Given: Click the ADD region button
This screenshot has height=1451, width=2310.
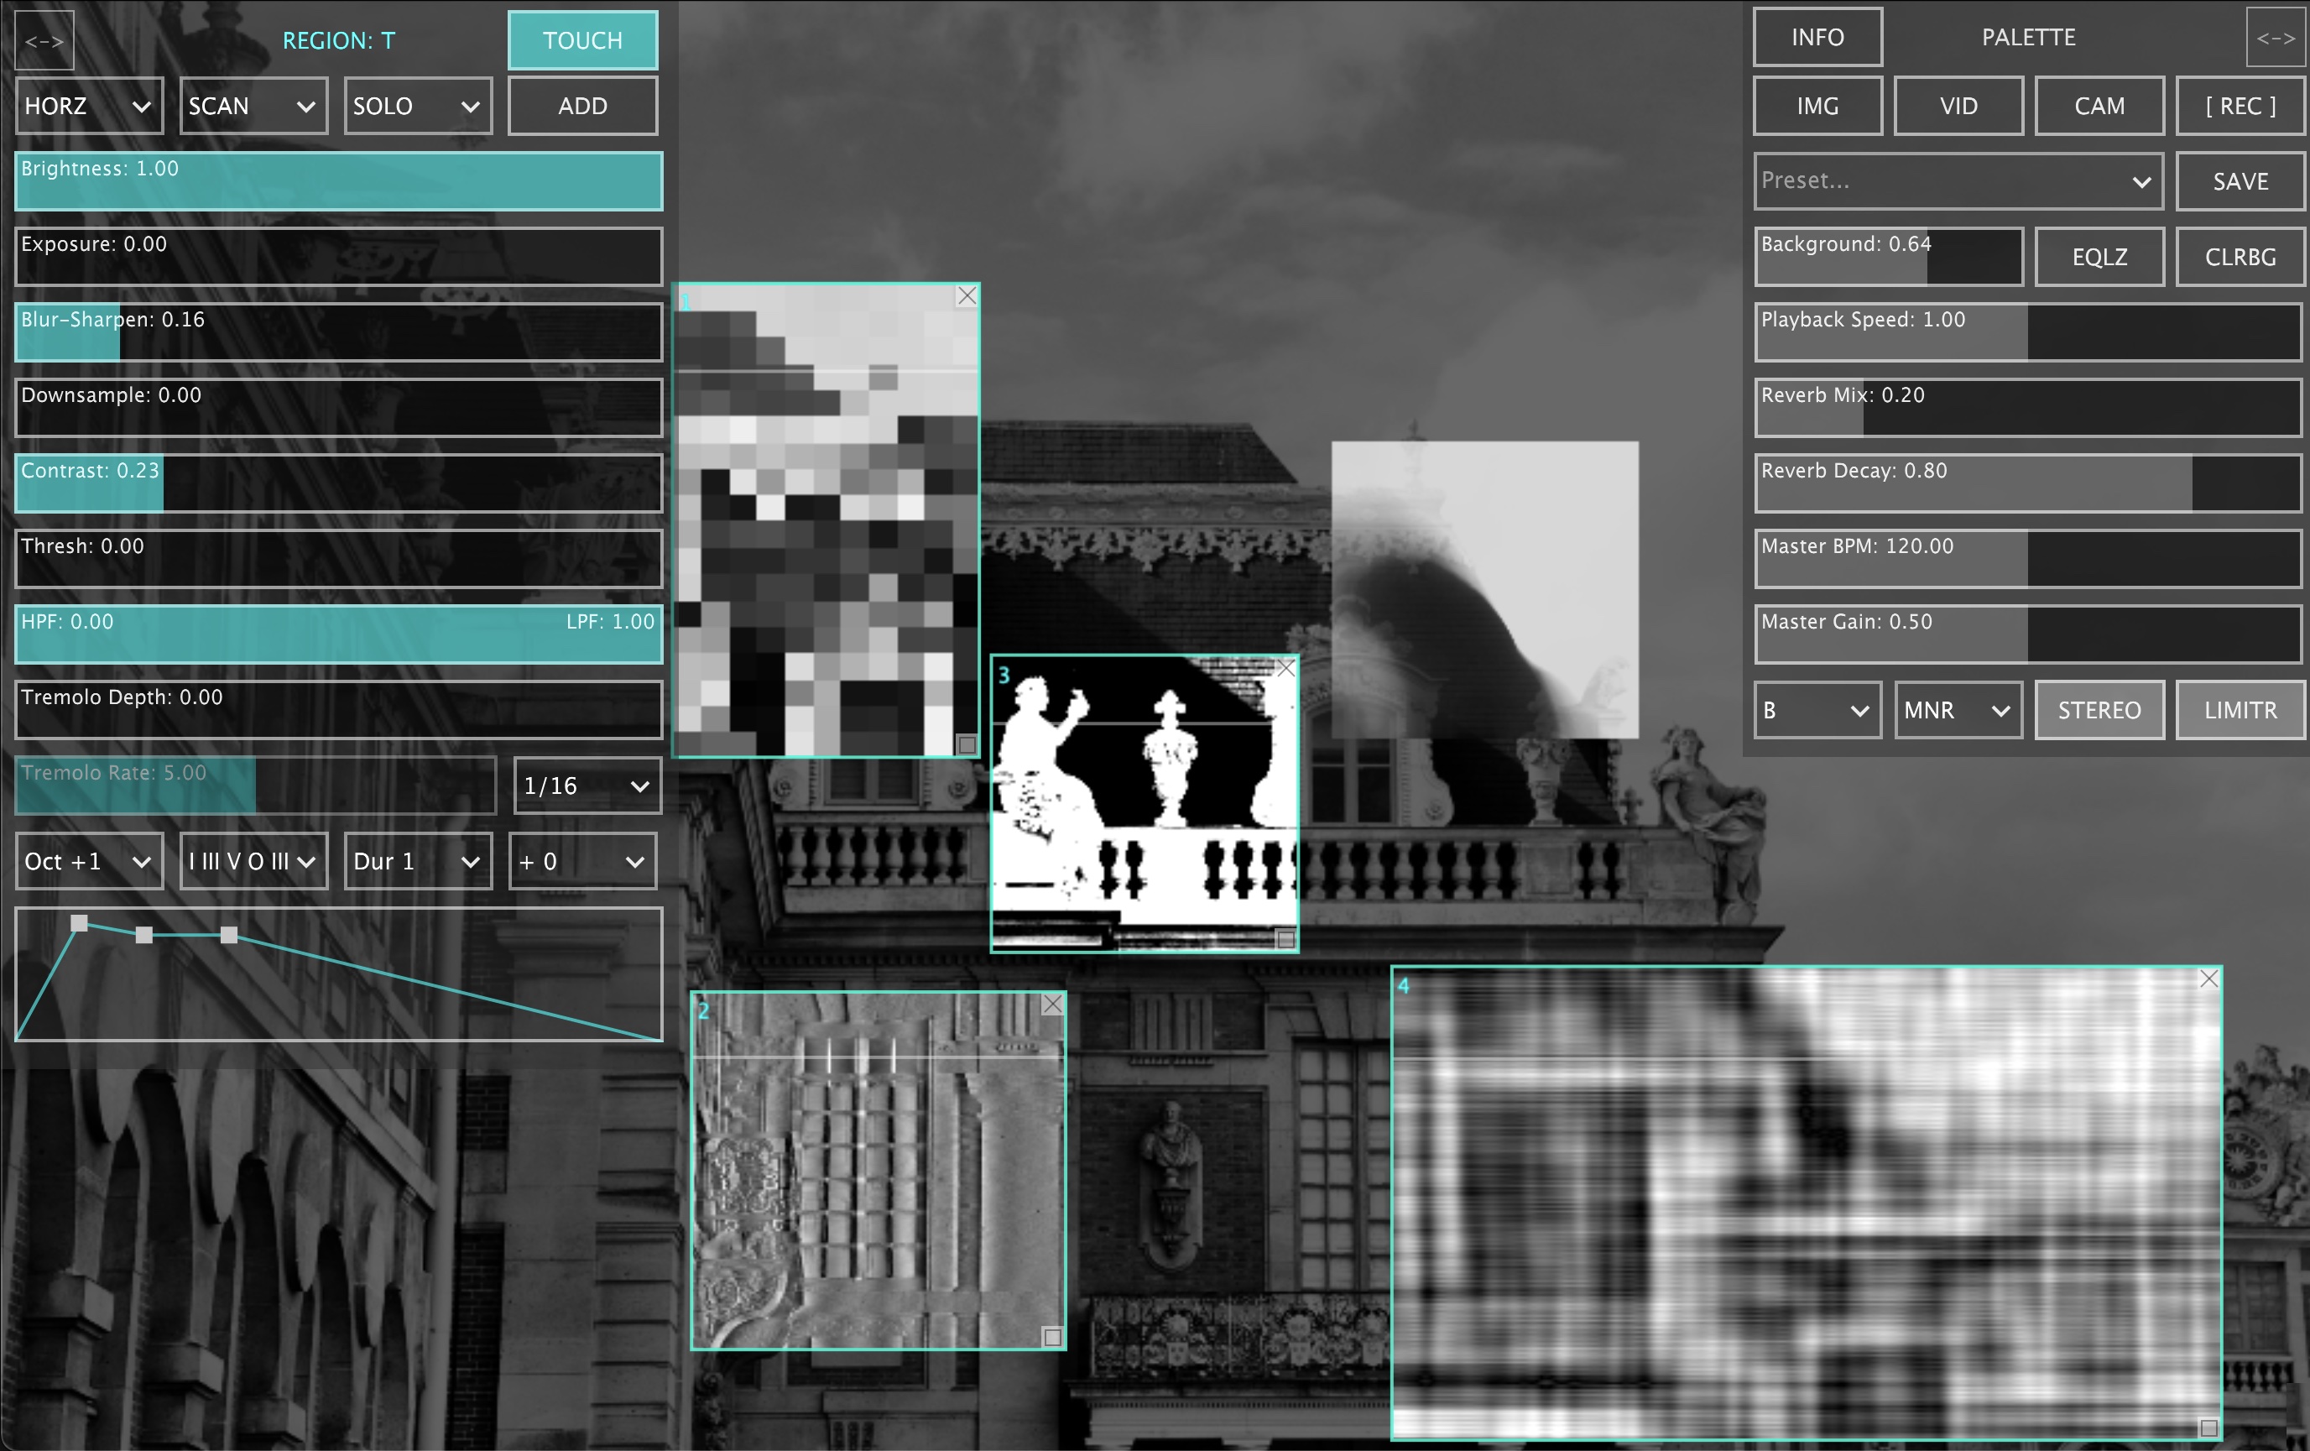Looking at the screenshot, I should click(x=582, y=107).
